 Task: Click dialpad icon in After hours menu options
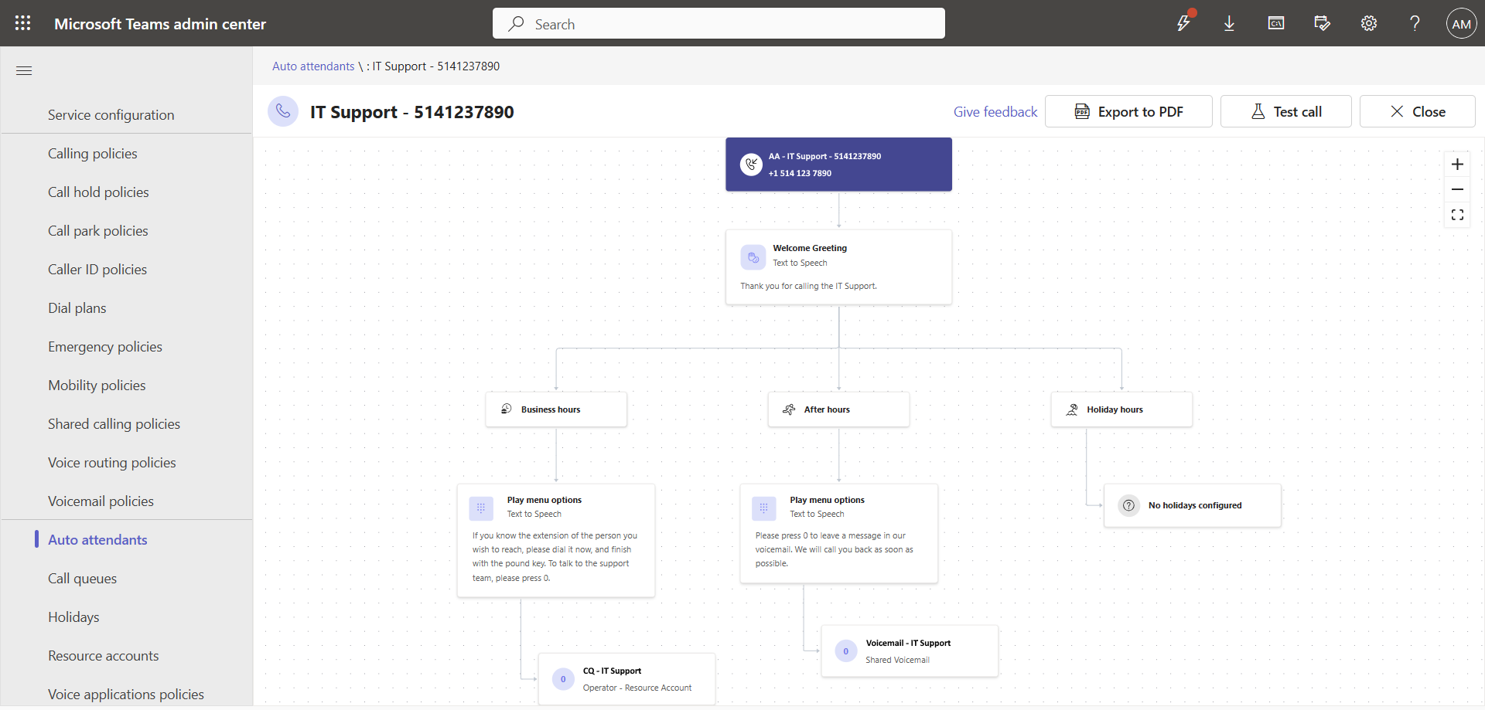tap(763, 508)
